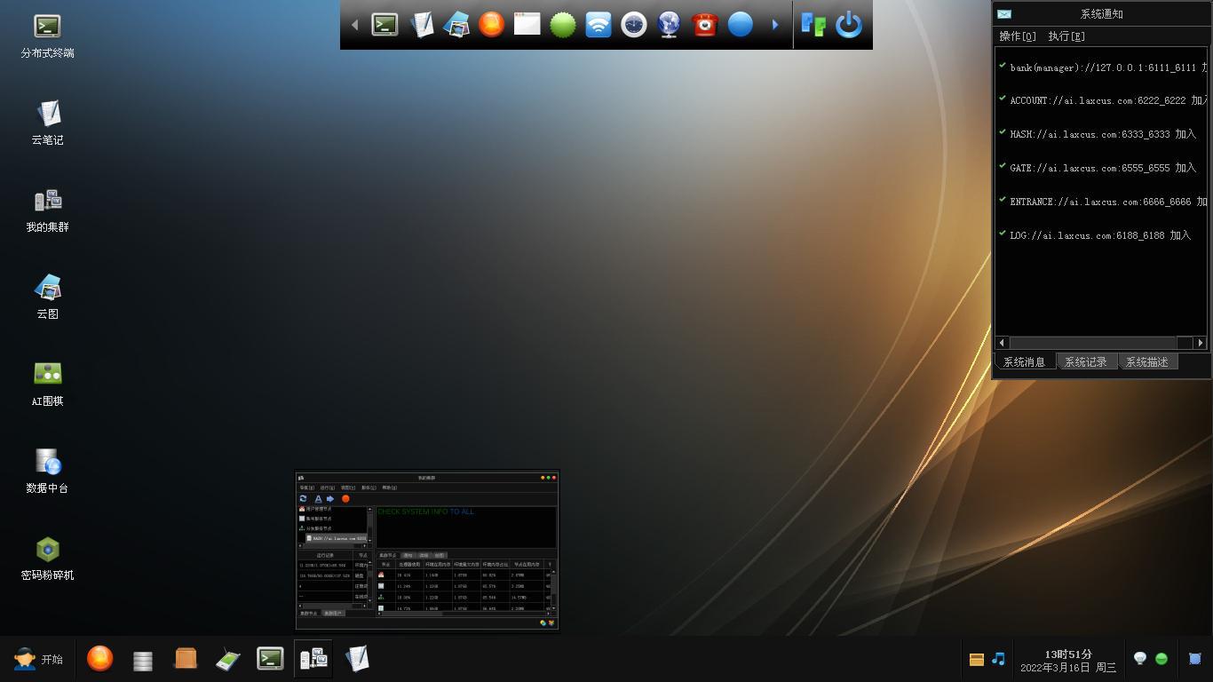Click the photo gallery icon in the top dock

pos(456,25)
